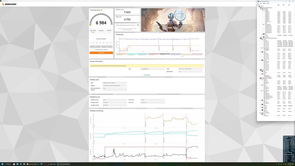Collapse the Gigabyte A520M S2H motherboard node
The width and height of the screenshot is (295, 166).
[x=259, y=8]
